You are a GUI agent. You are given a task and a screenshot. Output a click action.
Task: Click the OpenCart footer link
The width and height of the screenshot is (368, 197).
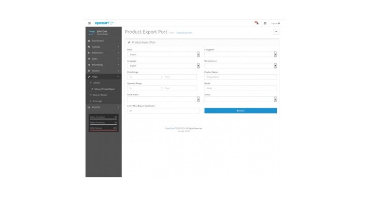[x=169, y=129]
